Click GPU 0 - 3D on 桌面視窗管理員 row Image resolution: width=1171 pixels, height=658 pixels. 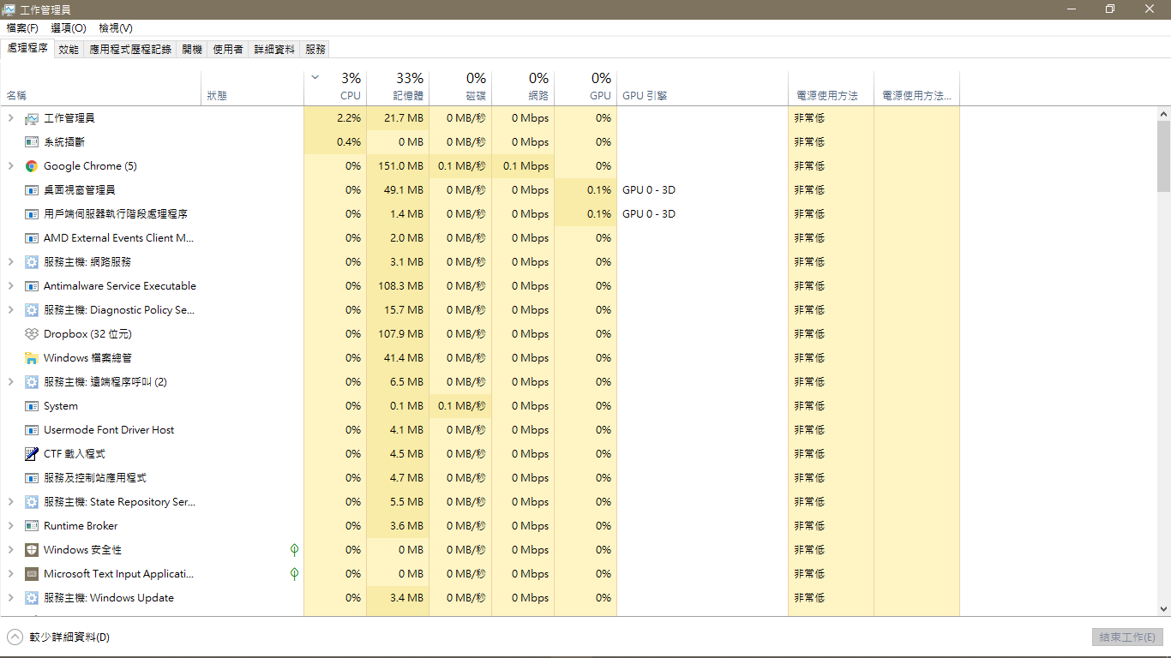click(x=649, y=190)
